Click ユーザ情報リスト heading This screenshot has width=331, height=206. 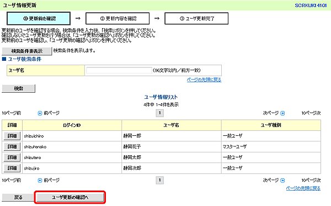click(161, 97)
